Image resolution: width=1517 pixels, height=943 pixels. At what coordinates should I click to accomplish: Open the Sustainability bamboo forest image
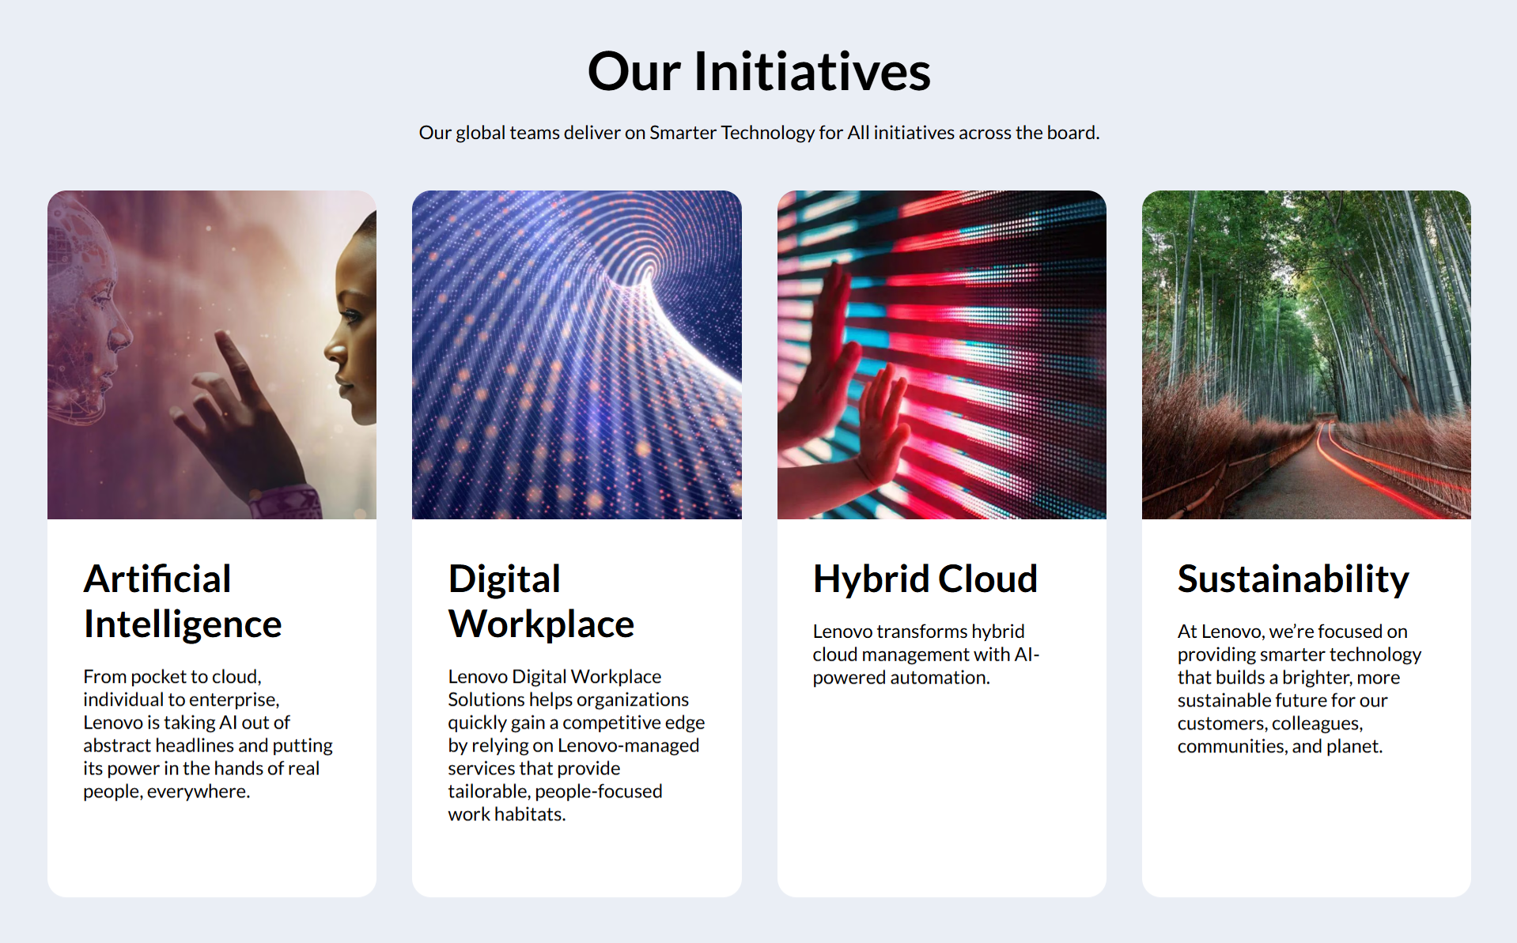[x=1306, y=354]
